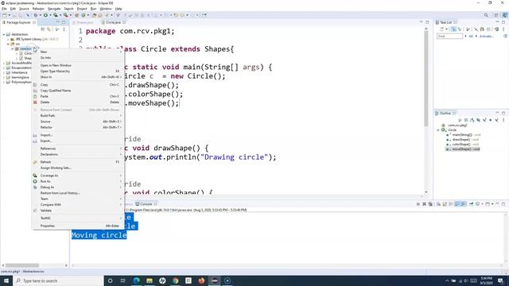Toggle the Validate entry
This screenshot has width=509, height=286.
pos(78,211)
